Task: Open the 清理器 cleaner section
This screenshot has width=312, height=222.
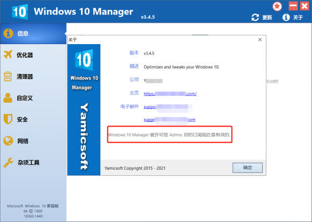Action: point(33,77)
